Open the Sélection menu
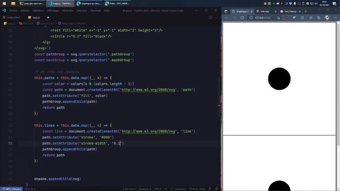The height and width of the screenshot is (191, 340). pos(38,11)
